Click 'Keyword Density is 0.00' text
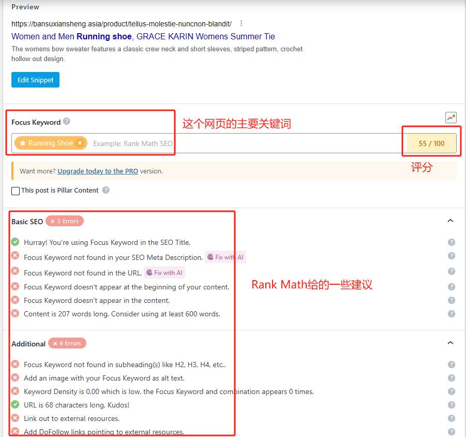This screenshot has height=437, width=466. pos(169,391)
